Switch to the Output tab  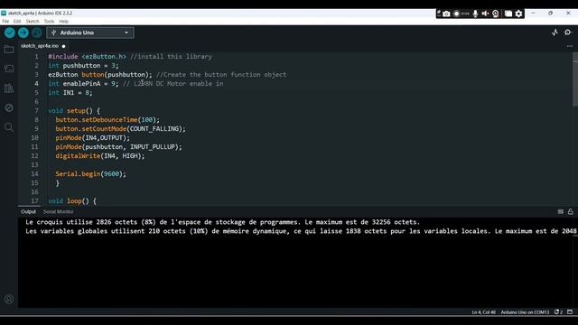coord(28,211)
